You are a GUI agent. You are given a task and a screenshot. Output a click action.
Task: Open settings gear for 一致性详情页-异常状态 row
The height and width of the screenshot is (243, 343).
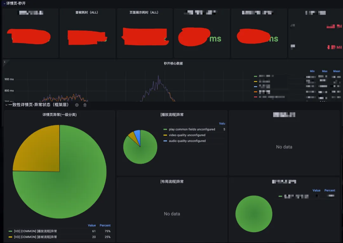pos(77,105)
